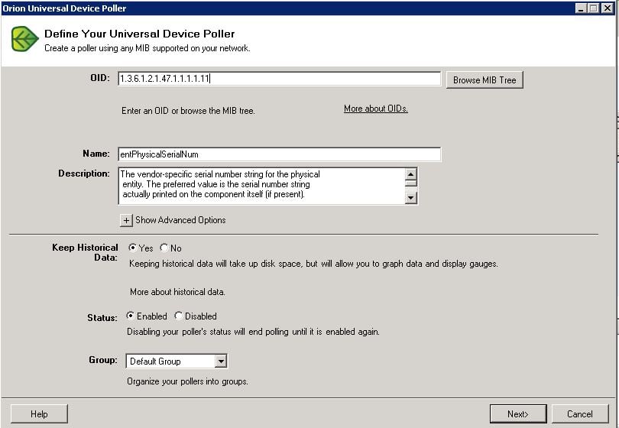Open More about historical data link
Screen dimensions: 619x428
pos(177,292)
